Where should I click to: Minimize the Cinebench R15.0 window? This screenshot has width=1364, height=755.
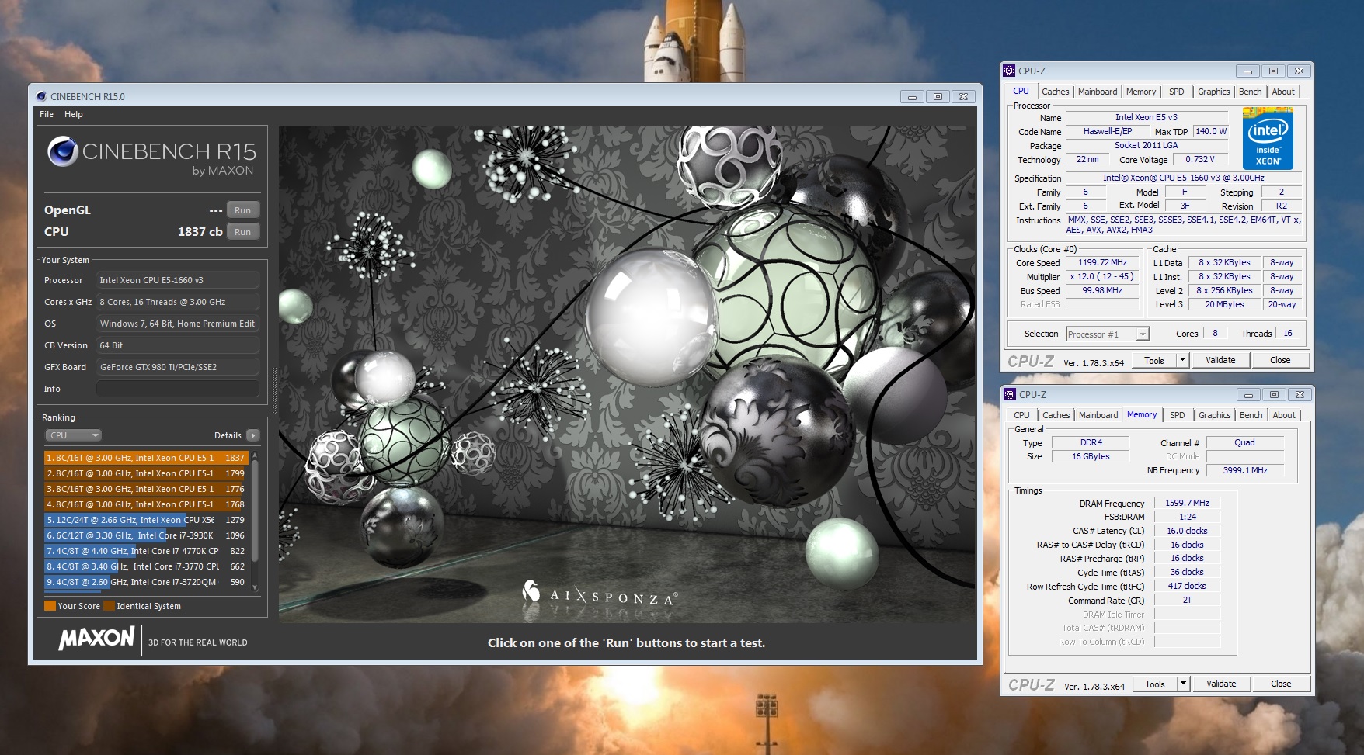(912, 97)
